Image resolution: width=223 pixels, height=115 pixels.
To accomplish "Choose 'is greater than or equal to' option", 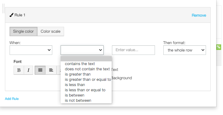I will pos(86,80).
